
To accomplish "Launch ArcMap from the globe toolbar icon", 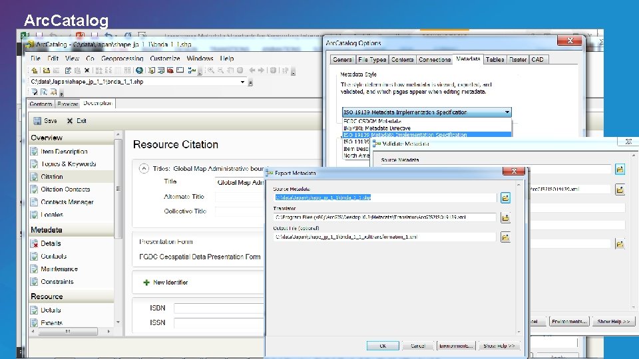I will [139, 70].
